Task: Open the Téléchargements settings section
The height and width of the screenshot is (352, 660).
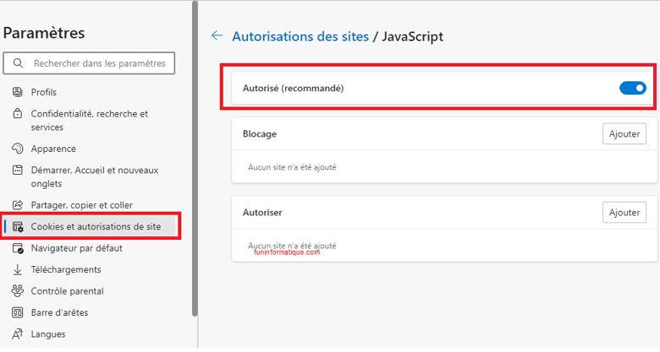Action: pyautogui.click(x=66, y=269)
